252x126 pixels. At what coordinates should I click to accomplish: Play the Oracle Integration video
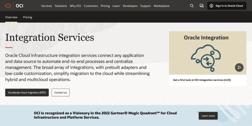pyautogui.click(x=239, y=67)
